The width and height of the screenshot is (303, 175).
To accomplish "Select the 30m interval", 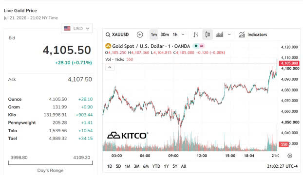I will click(165, 35).
